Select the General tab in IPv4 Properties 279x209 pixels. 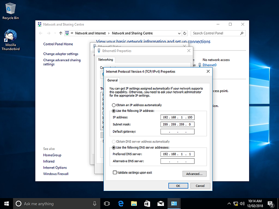tap(112, 81)
